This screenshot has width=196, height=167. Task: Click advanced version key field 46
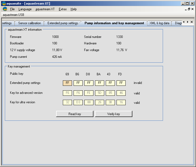(121, 93)
